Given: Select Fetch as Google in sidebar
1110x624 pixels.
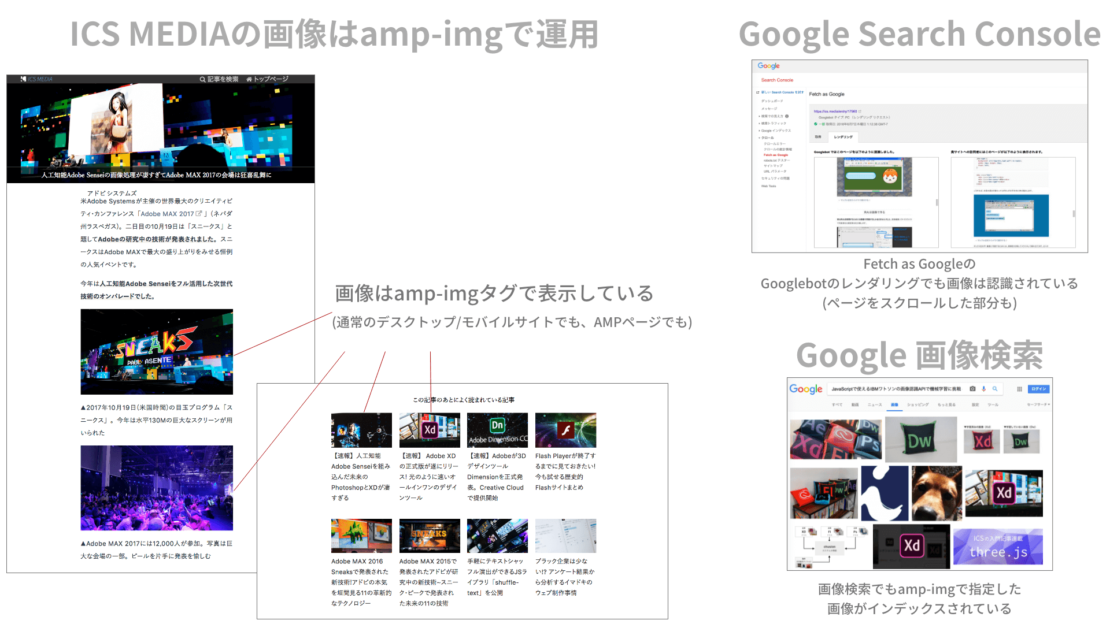Looking at the screenshot, I should 775,155.
